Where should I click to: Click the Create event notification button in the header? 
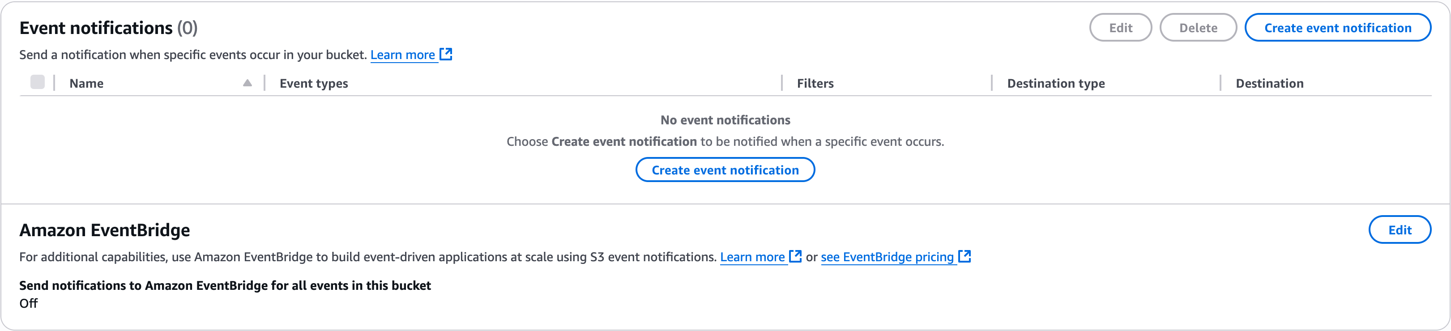1338,27
